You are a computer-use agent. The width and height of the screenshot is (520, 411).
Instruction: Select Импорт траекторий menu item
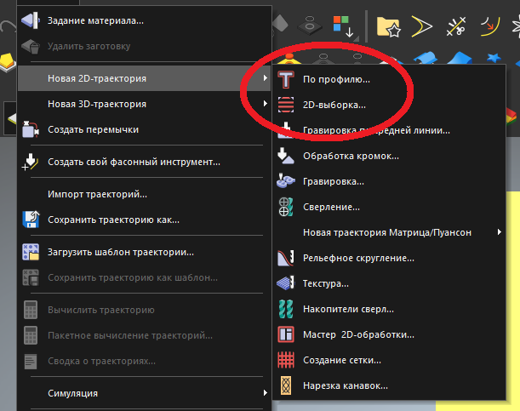coord(145,194)
